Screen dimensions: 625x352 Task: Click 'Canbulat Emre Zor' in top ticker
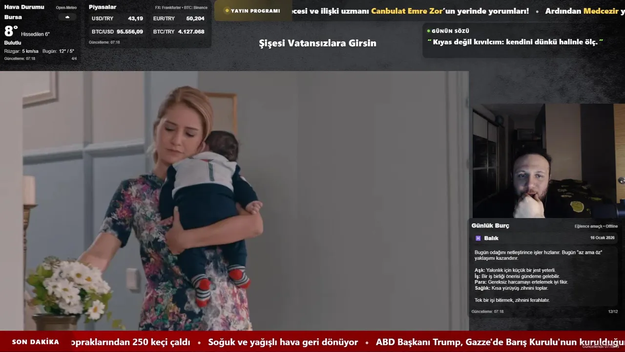point(407,11)
